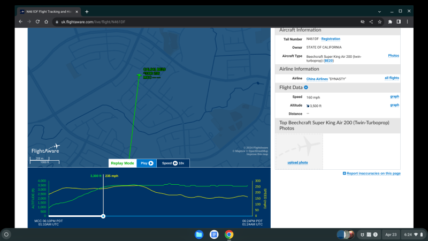
Task: View all flights for this airline
Action: [x=392, y=78]
